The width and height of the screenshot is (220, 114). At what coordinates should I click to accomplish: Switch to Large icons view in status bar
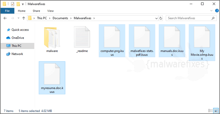click(x=216, y=111)
